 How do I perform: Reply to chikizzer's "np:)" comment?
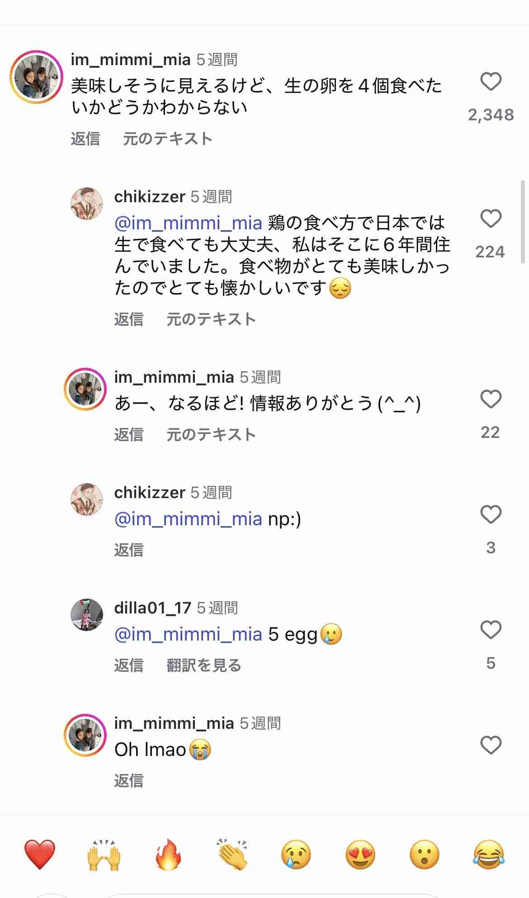(x=128, y=550)
